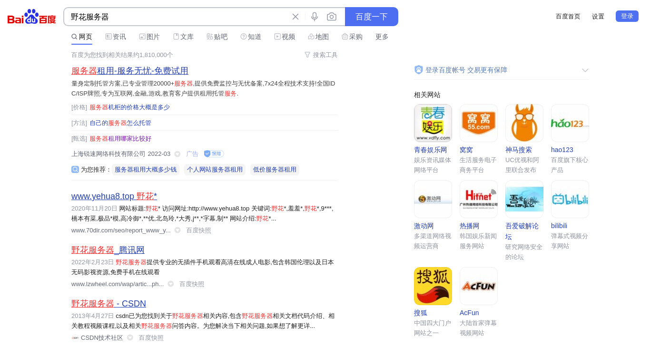Click 上海锐速网络科技有限公司 advertiser text
This screenshot has width=650, height=346.
coord(108,154)
